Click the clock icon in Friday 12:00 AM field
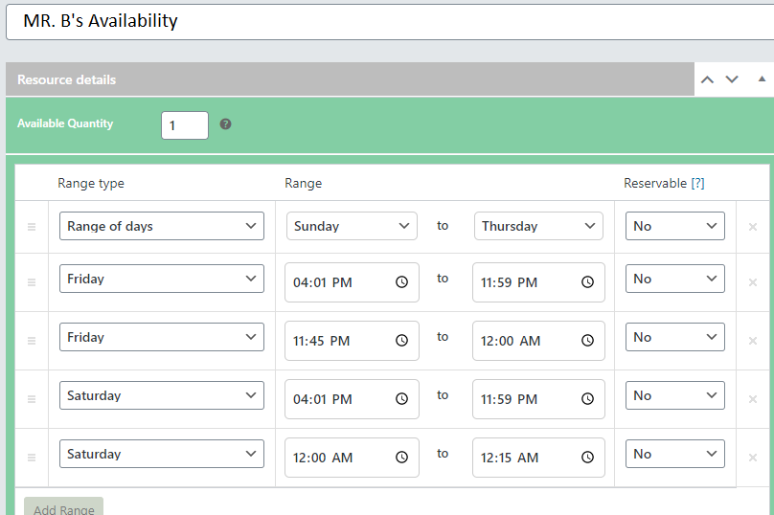Viewport: 774px width, 515px height. coord(588,341)
